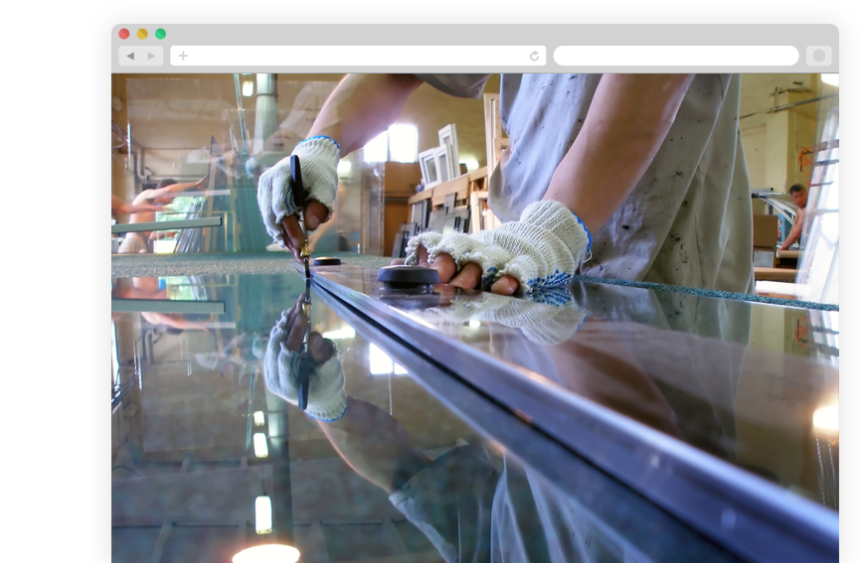Focus the search field next to address bar

(x=676, y=56)
